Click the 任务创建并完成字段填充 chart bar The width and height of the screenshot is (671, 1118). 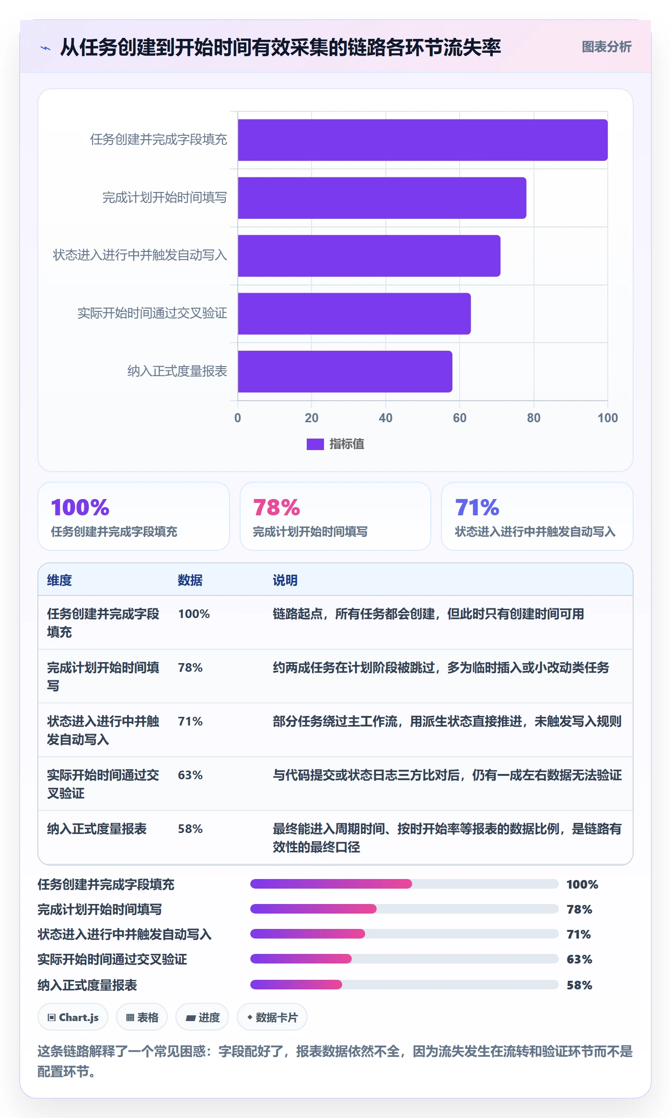click(423, 140)
